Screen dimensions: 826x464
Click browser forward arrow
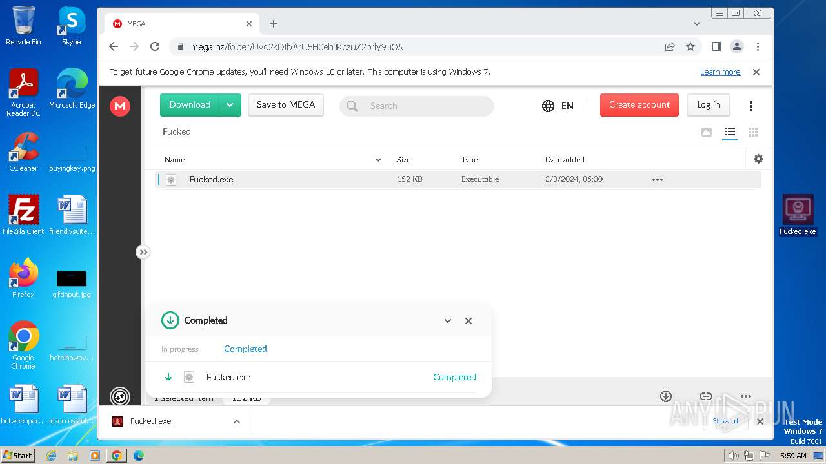point(134,46)
